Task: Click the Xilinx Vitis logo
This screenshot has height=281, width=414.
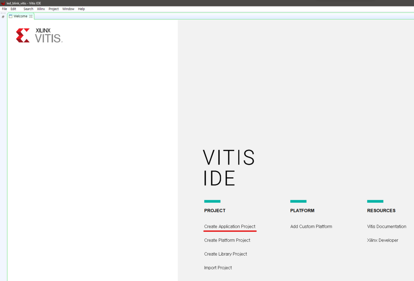Action: [x=39, y=35]
